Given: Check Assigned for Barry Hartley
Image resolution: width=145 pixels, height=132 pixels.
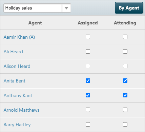Looking at the screenshot, I should (88, 125).
